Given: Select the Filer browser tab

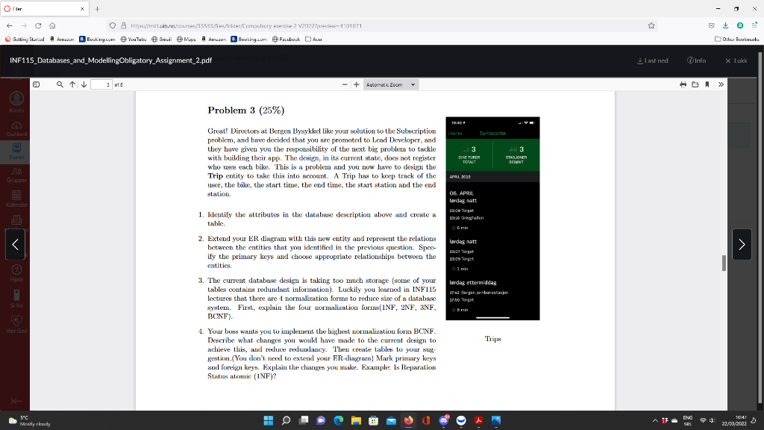Looking at the screenshot, I should click(x=44, y=9).
